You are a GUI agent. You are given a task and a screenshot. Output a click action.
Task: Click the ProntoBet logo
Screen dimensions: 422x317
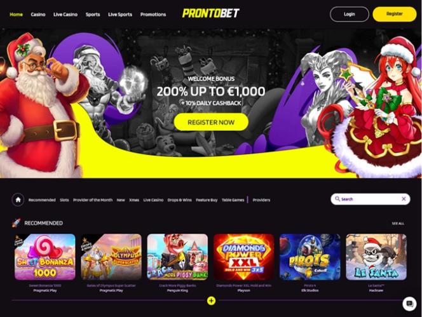click(211, 13)
